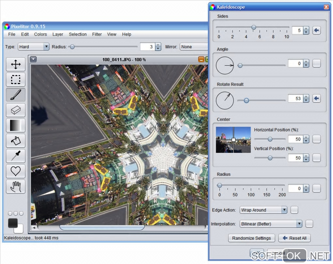Open the brush Type dropdown
This screenshot has height=264, width=333.
(33, 47)
